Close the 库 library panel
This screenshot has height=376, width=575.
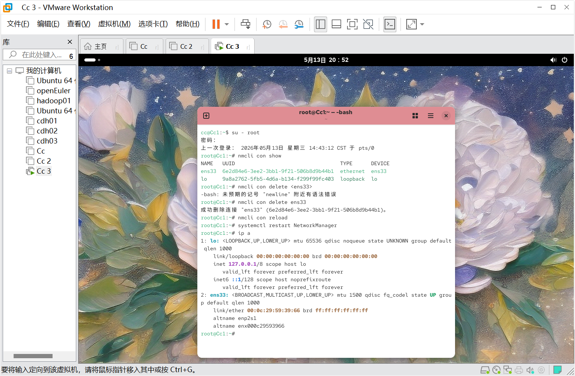tap(70, 42)
